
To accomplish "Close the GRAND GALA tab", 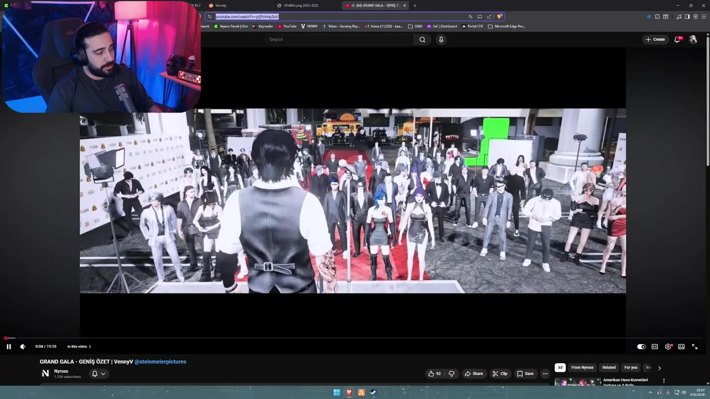I will tap(404, 6).
